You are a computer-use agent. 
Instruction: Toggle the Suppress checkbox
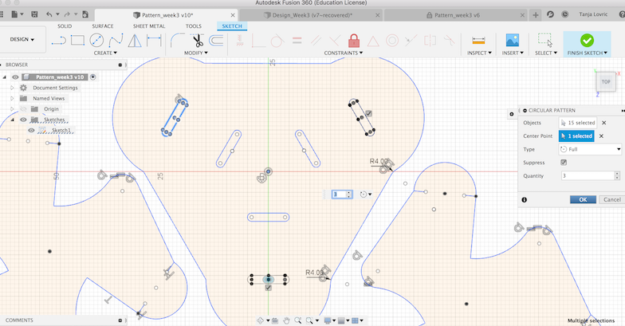coord(564,163)
